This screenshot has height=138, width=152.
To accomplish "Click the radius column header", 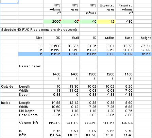I will (110, 38).
